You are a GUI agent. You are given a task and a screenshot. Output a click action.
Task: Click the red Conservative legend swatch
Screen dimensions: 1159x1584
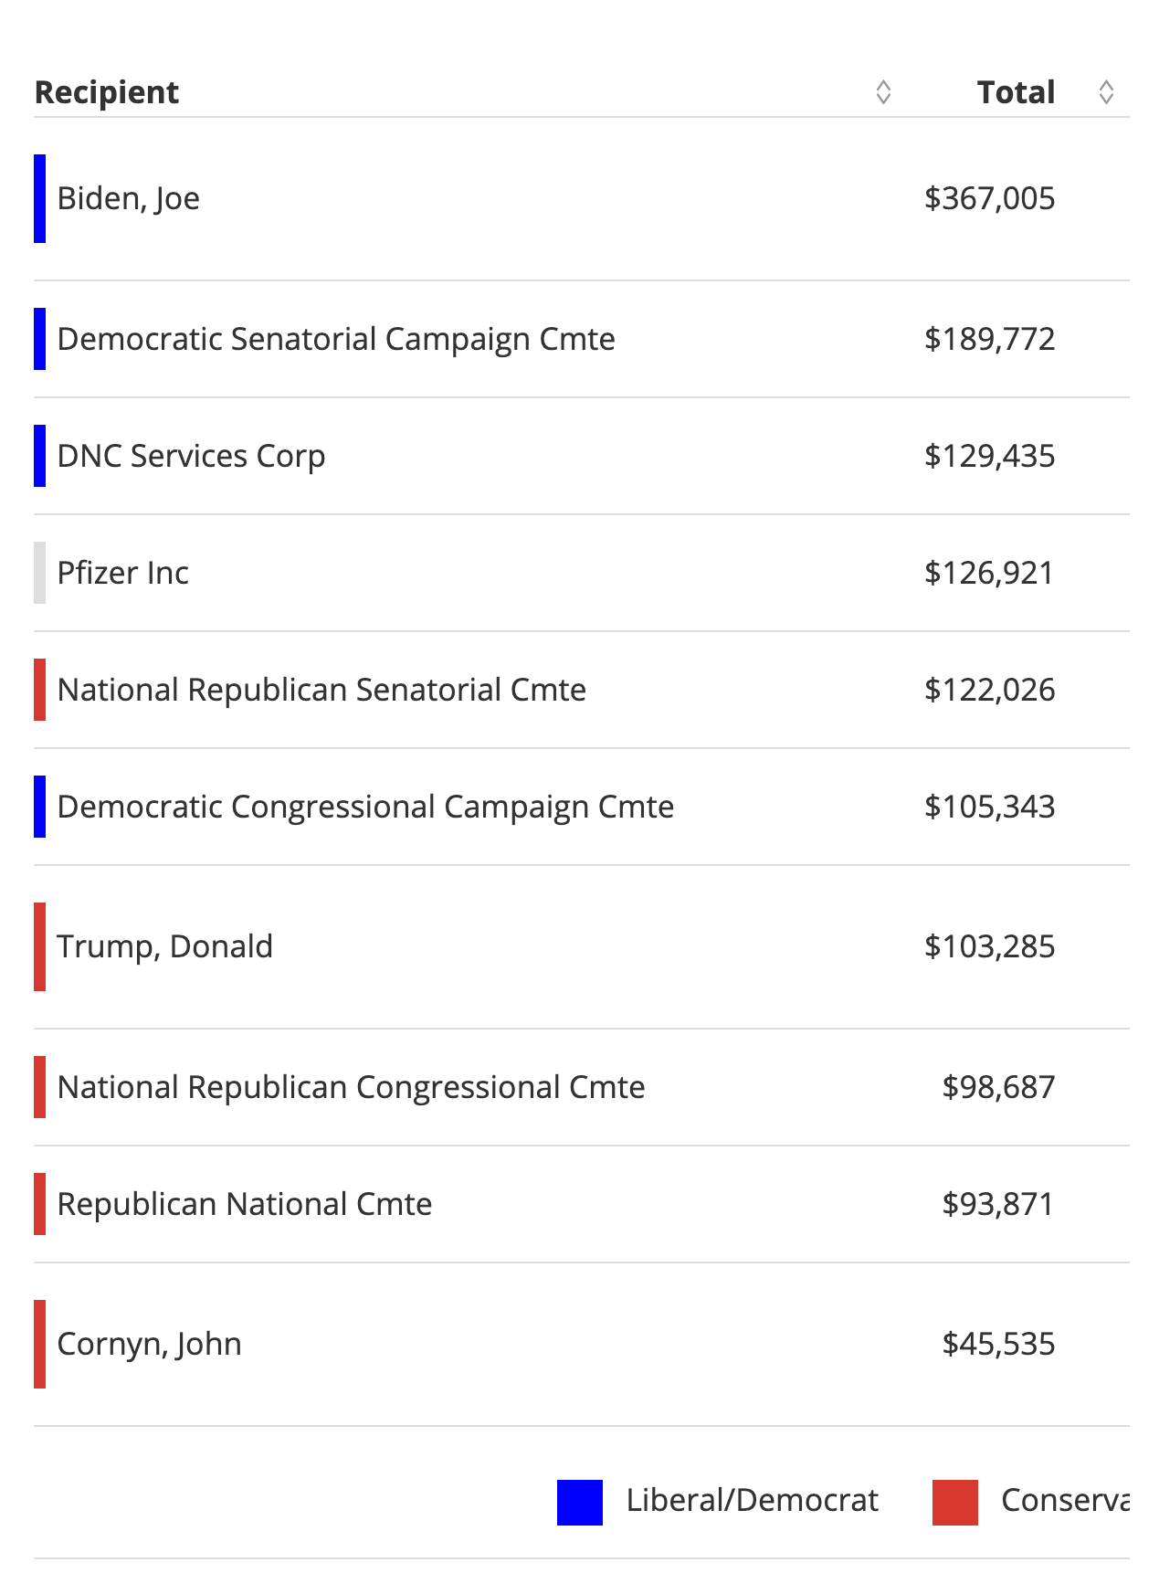[954, 1503]
